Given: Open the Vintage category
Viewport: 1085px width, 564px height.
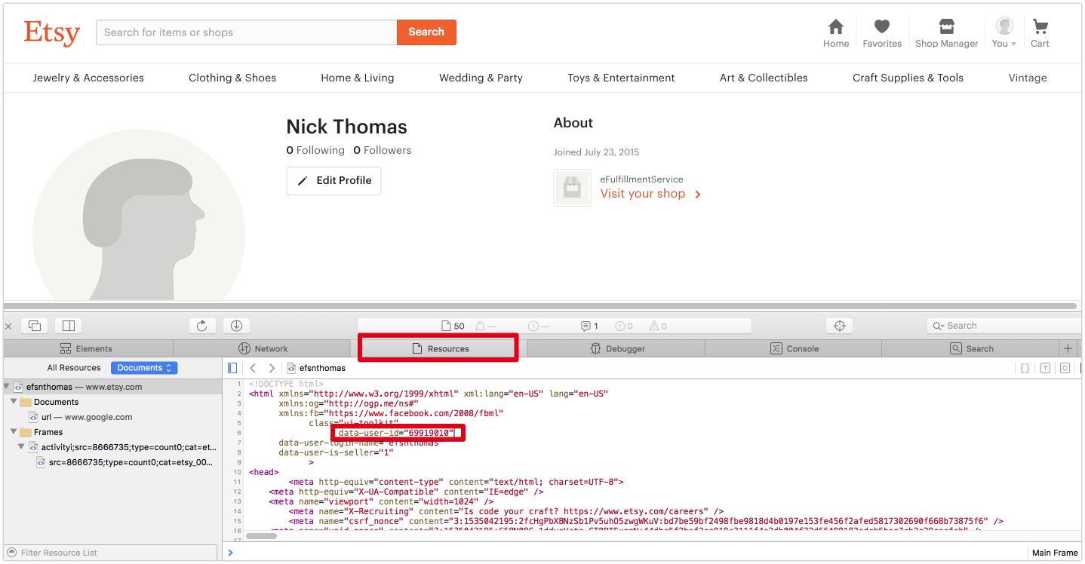Looking at the screenshot, I should pyautogui.click(x=1028, y=78).
